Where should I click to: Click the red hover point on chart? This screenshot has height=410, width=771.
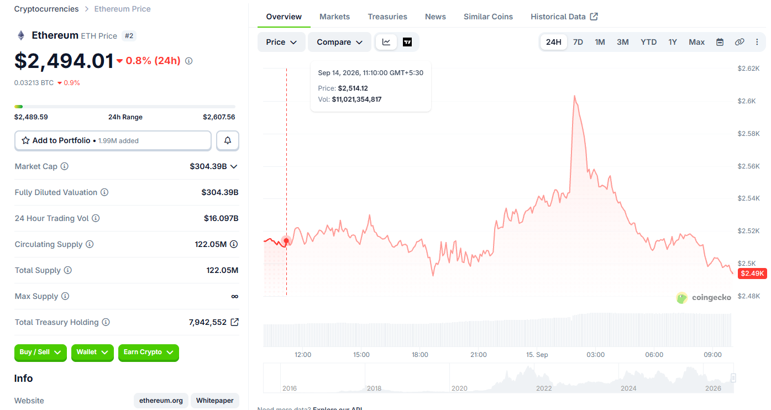click(x=286, y=241)
